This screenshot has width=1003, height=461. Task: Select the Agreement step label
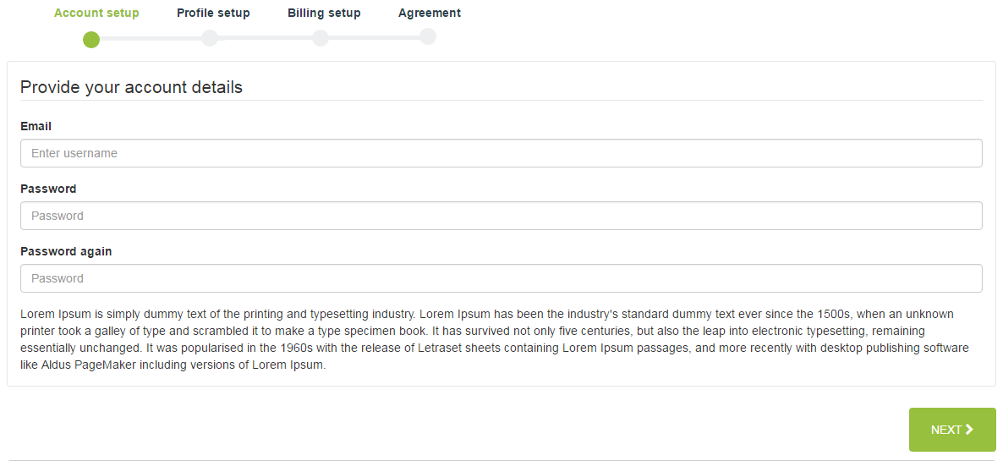[430, 14]
